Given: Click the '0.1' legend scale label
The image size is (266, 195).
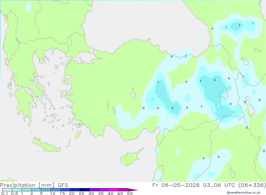Looking at the screenshot, I should tap(5, 193).
